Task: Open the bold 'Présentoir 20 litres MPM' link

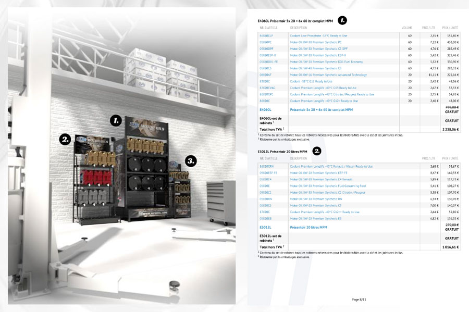Action: [308, 228]
